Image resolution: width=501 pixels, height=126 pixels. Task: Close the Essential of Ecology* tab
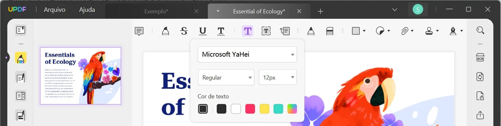[x=299, y=11]
